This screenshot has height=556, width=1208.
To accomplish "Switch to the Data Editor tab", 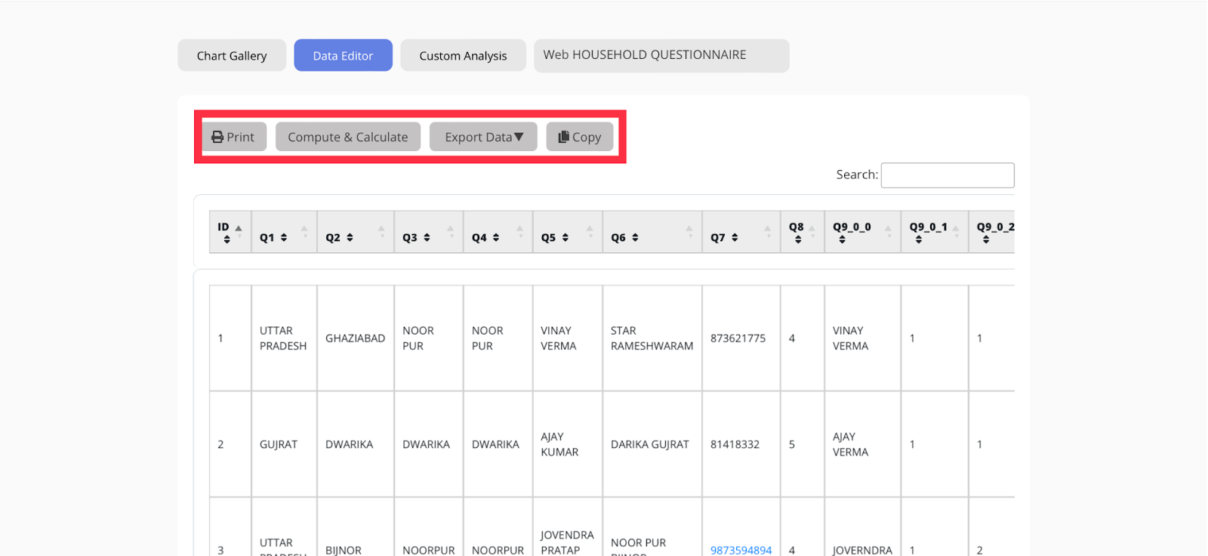I will [x=344, y=56].
